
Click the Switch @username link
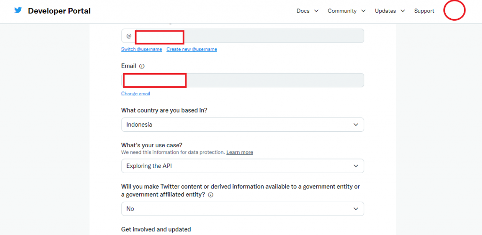141,49
